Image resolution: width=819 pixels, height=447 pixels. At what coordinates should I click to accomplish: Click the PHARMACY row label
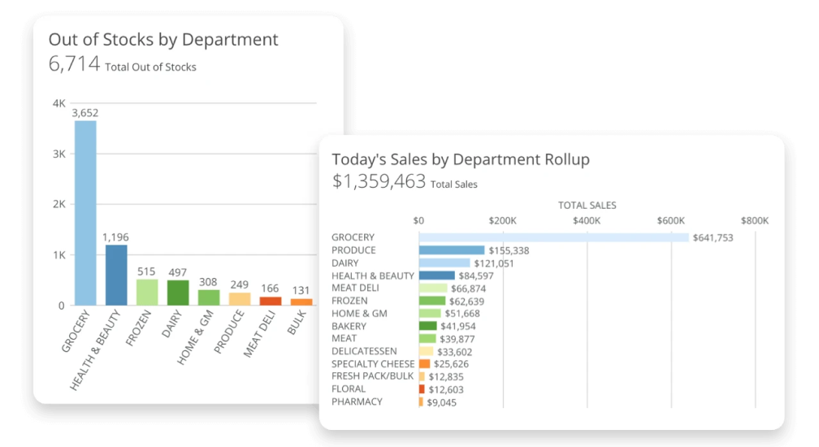[357, 401]
